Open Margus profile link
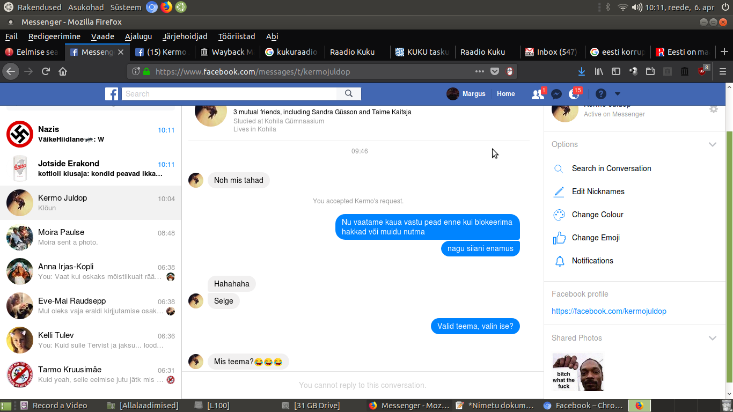 tap(466, 94)
